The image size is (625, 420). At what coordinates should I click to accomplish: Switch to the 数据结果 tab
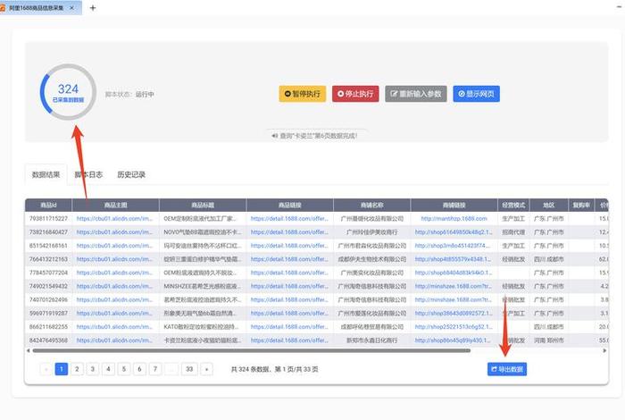click(x=46, y=174)
